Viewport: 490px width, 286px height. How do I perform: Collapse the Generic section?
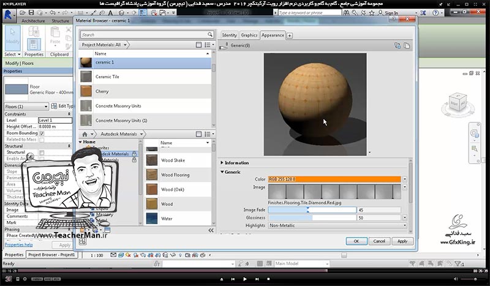pyautogui.click(x=222, y=172)
